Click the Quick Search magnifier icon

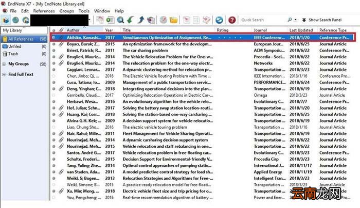pyautogui.click(x=290, y=20)
